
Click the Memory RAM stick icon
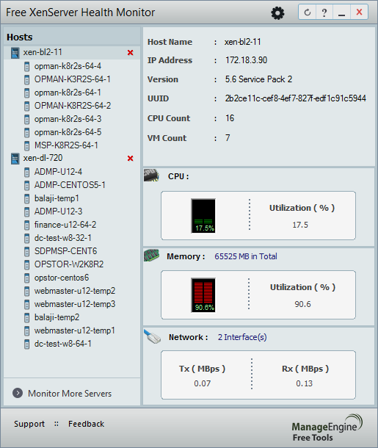pos(151,255)
